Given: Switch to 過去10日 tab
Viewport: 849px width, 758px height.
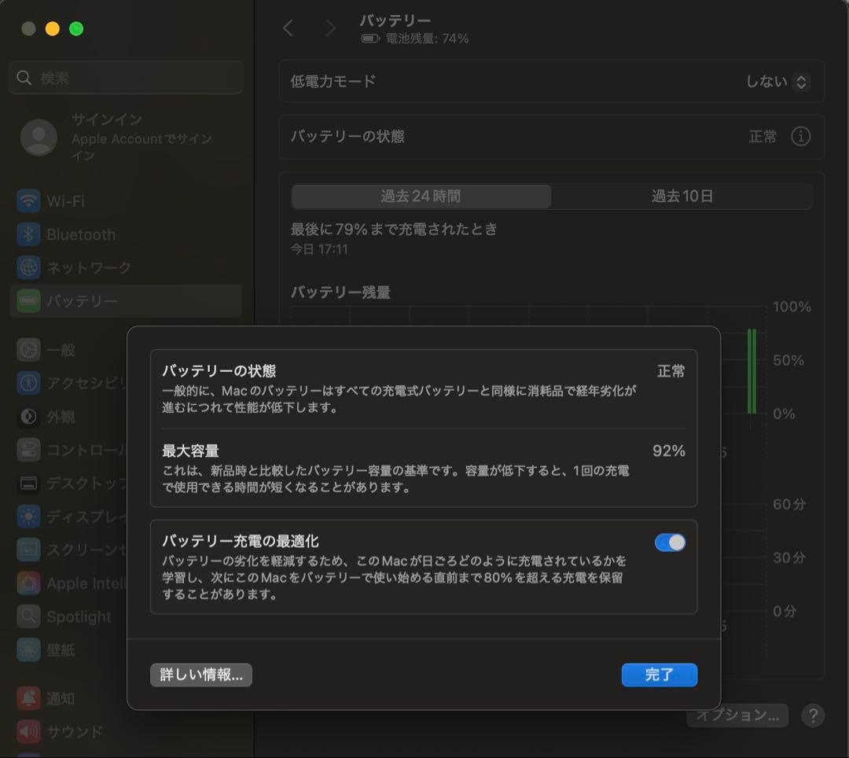Looking at the screenshot, I should click(682, 197).
